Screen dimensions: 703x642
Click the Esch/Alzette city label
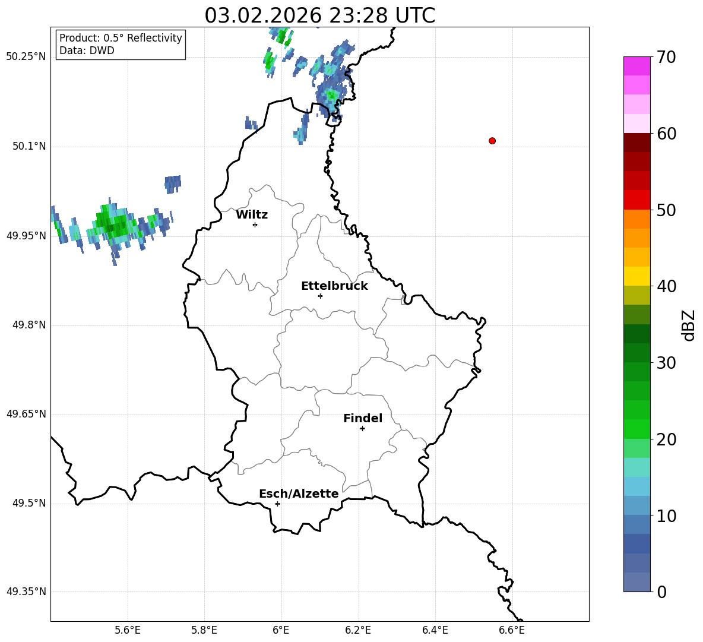[x=299, y=494]
